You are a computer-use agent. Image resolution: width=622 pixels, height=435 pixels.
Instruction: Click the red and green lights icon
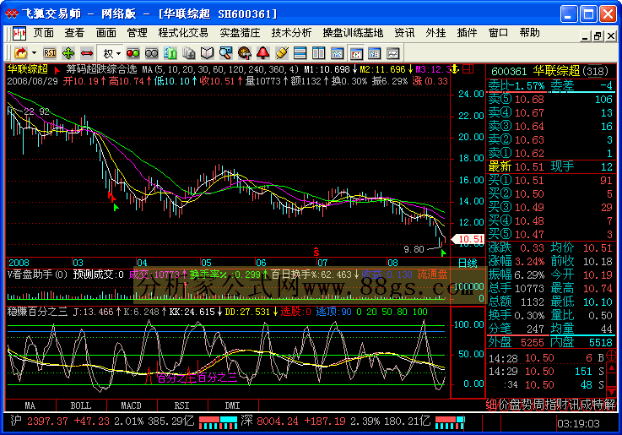click(x=133, y=52)
